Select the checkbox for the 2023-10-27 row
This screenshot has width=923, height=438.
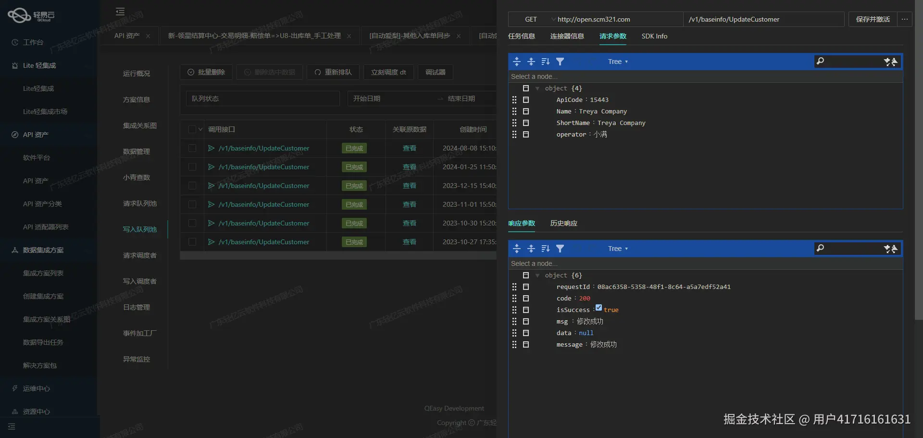[192, 242]
